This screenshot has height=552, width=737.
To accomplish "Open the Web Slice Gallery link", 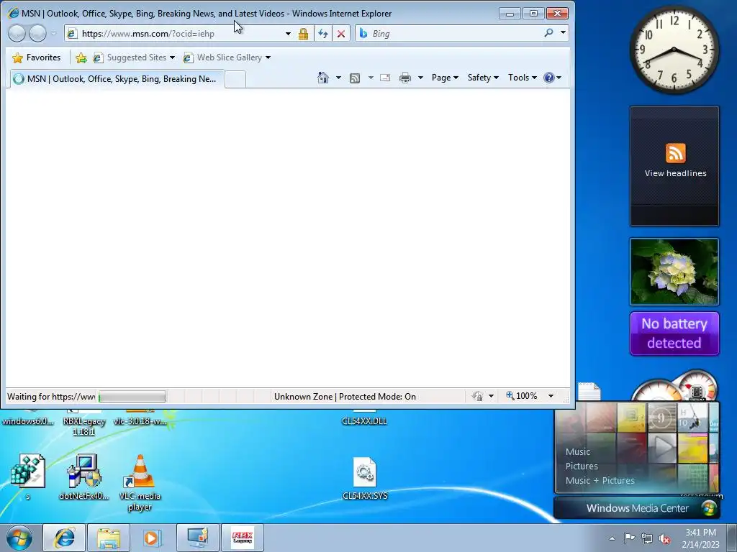I will 223,57.
